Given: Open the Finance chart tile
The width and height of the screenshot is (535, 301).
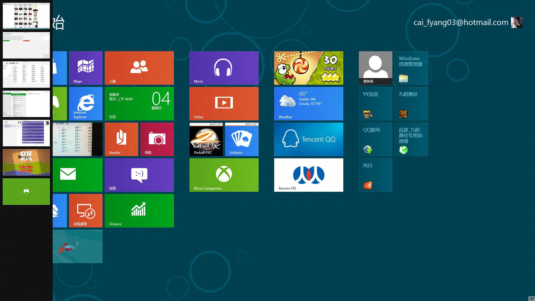Looking at the screenshot, I should pyautogui.click(x=139, y=210).
